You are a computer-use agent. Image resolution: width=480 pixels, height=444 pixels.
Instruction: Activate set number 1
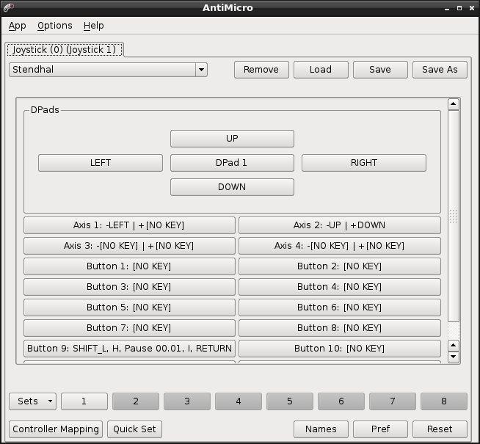[84, 401]
